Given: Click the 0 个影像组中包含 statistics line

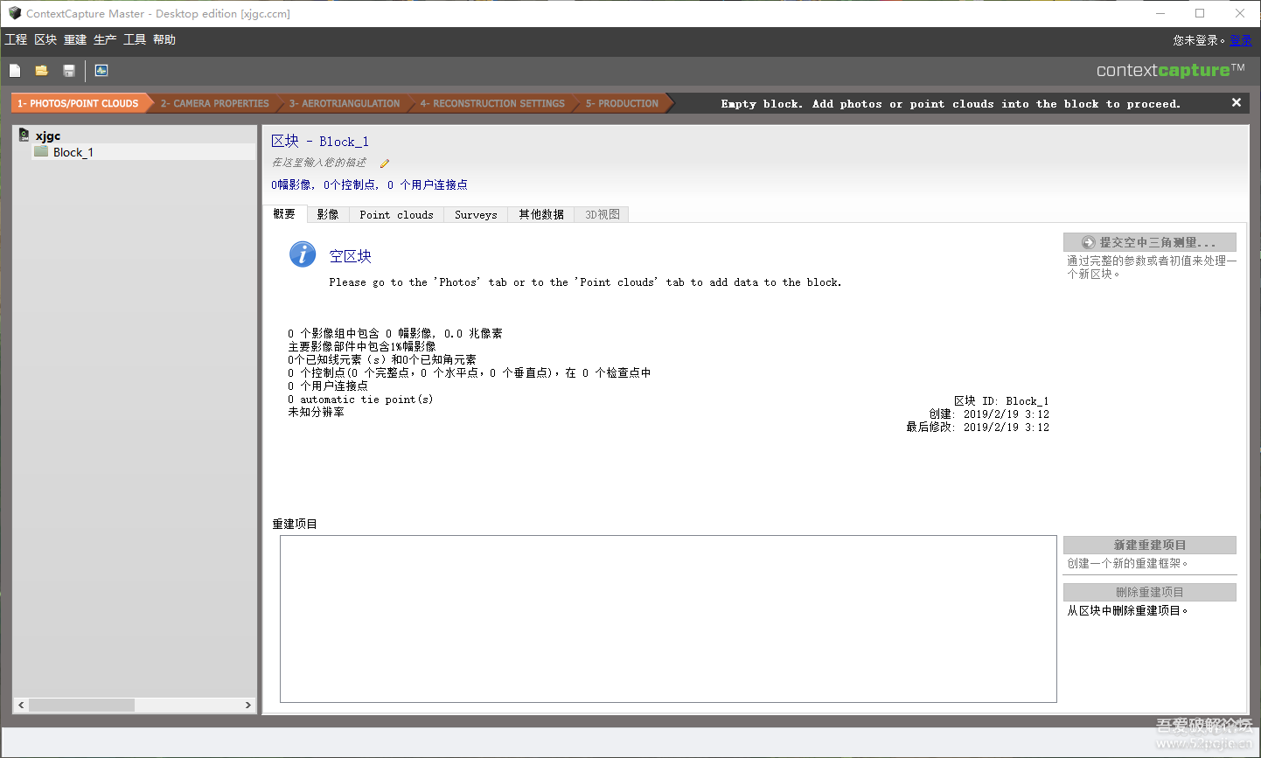Looking at the screenshot, I should point(395,333).
